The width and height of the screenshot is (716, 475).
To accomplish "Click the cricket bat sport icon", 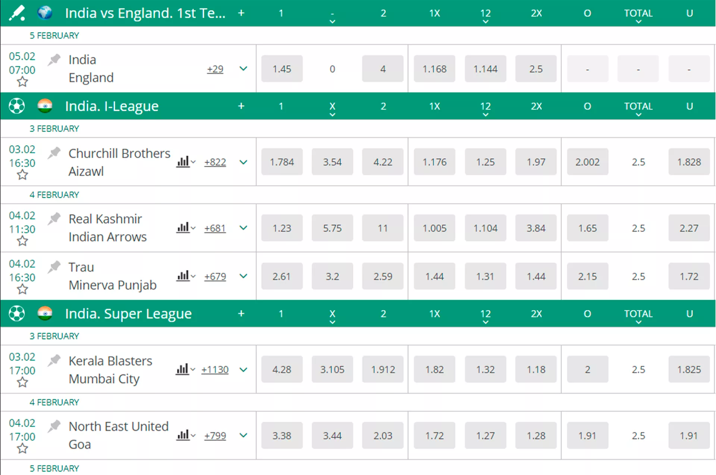I will 17,13.
